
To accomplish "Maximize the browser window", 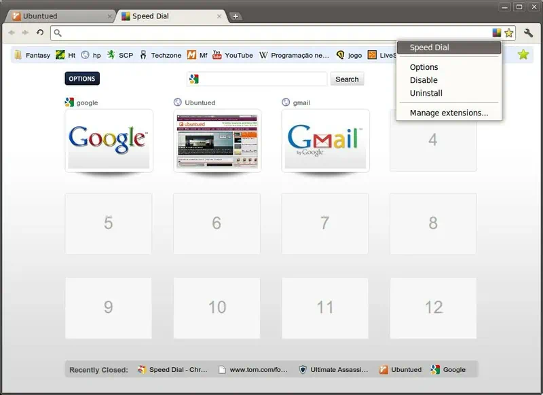I will coord(519,7).
